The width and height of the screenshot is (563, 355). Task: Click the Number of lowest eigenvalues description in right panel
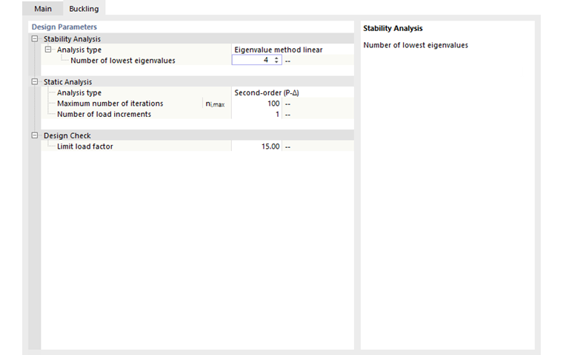(416, 45)
